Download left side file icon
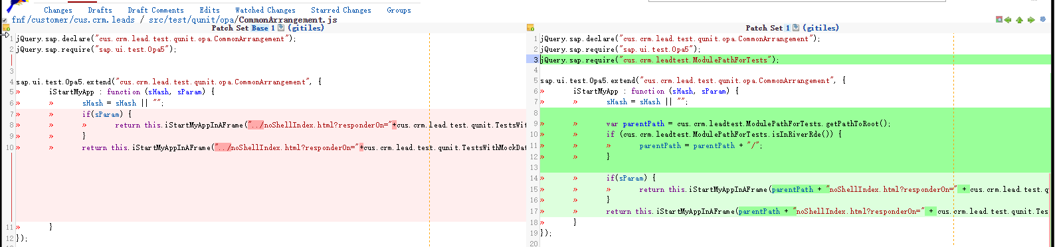Image resolution: width=1055 pixels, height=247 pixels. (x=281, y=28)
